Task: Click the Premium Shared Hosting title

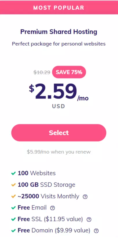Action: tap(59, 32)
